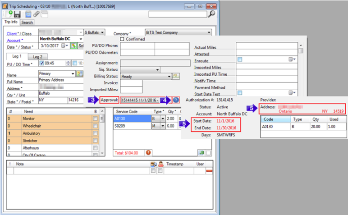Click the Service Code column header
Screen dimensions: 348x215
132,112
